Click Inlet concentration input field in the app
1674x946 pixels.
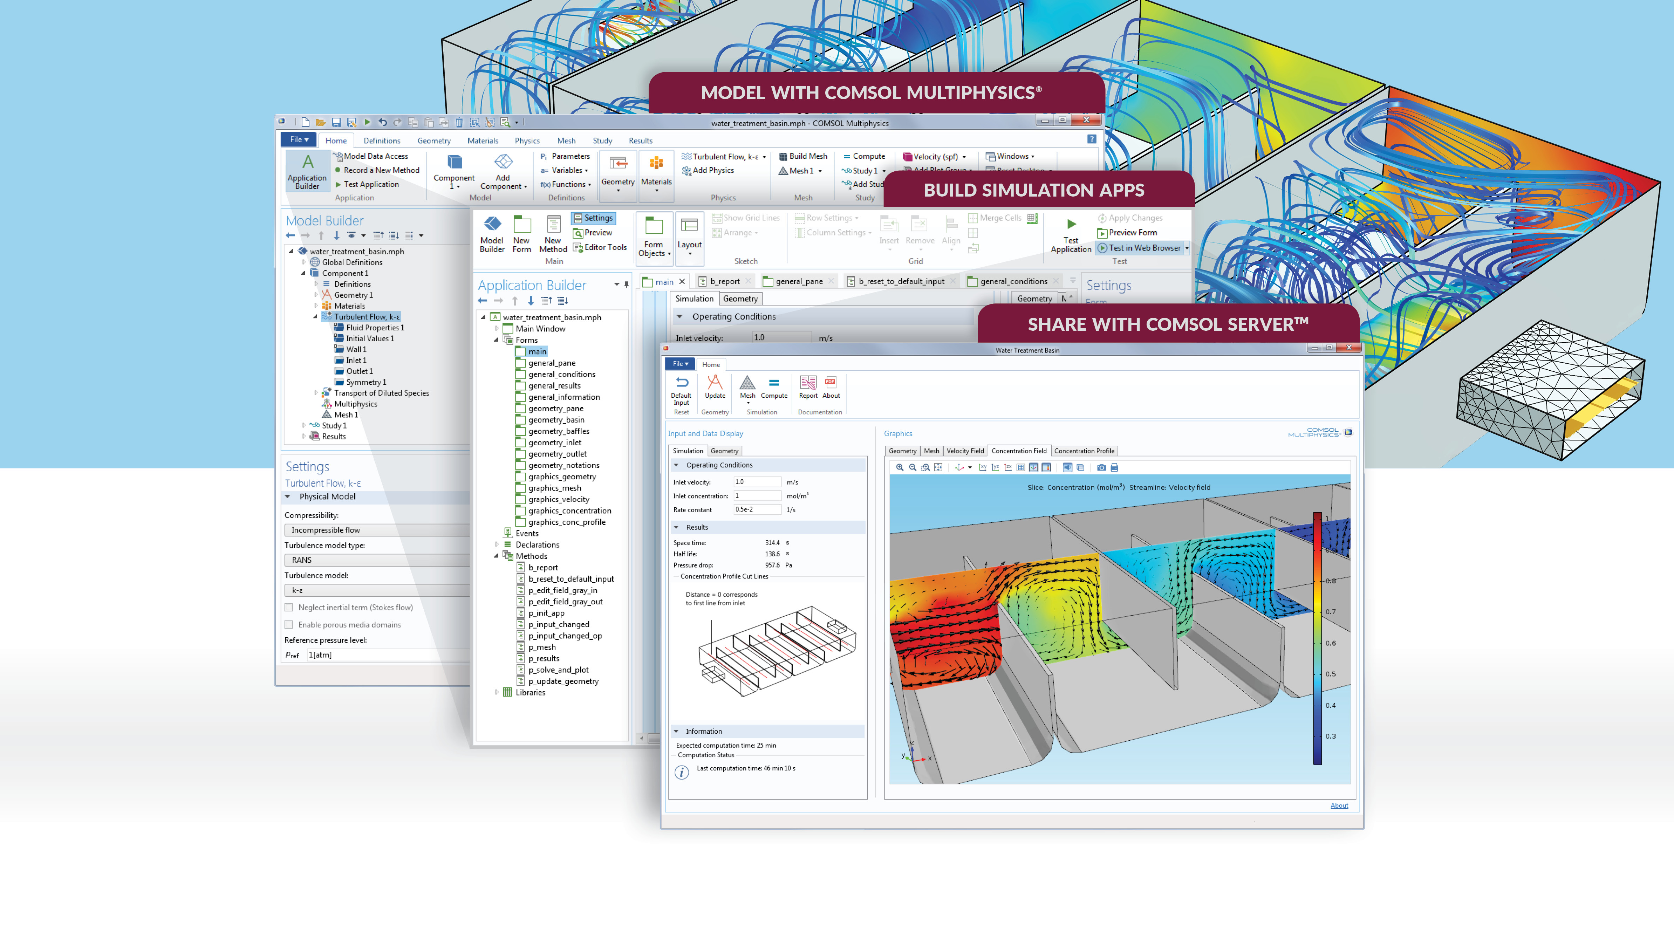(x=757, y=496)
